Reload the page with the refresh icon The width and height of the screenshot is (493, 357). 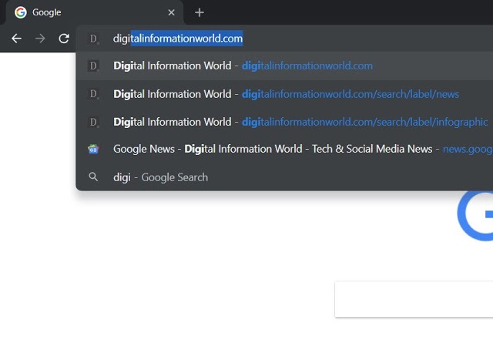tap(64, 39)
